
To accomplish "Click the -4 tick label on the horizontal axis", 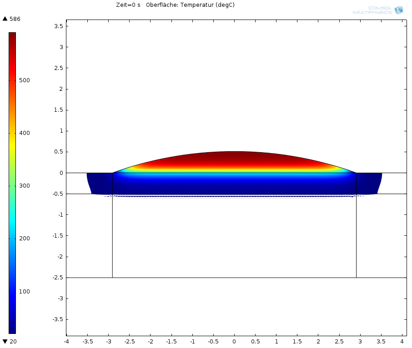I will coord(66,341).
